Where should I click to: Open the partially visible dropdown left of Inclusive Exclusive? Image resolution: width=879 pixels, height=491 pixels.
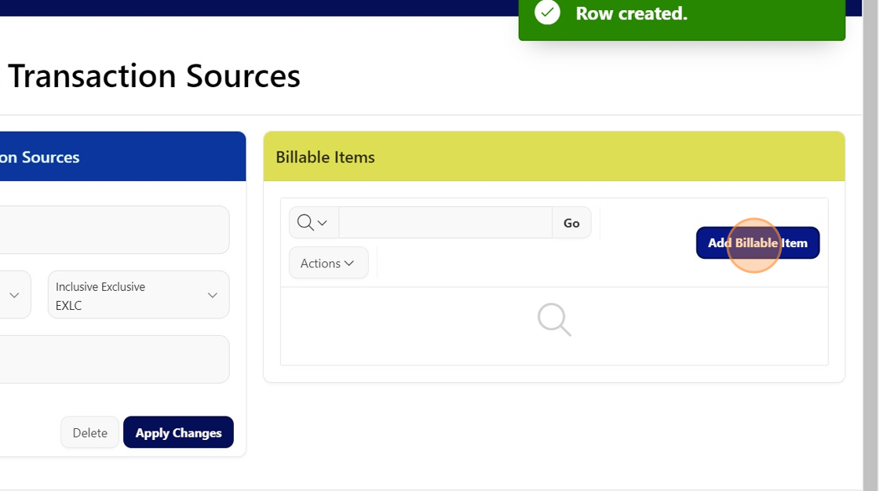[14, 295]
